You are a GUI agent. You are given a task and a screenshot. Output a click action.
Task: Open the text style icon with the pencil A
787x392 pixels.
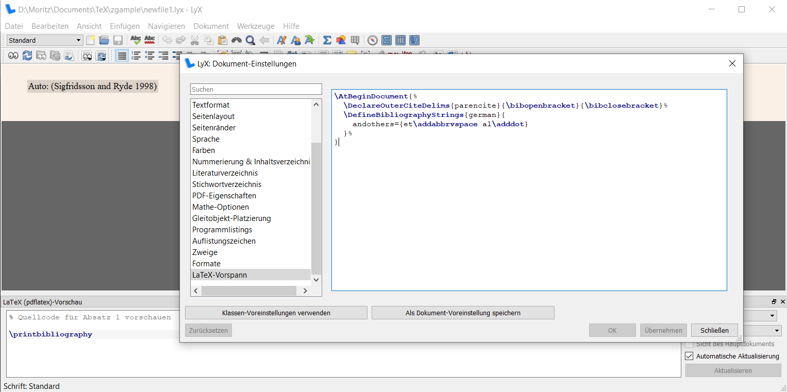[x=282, y=40]
